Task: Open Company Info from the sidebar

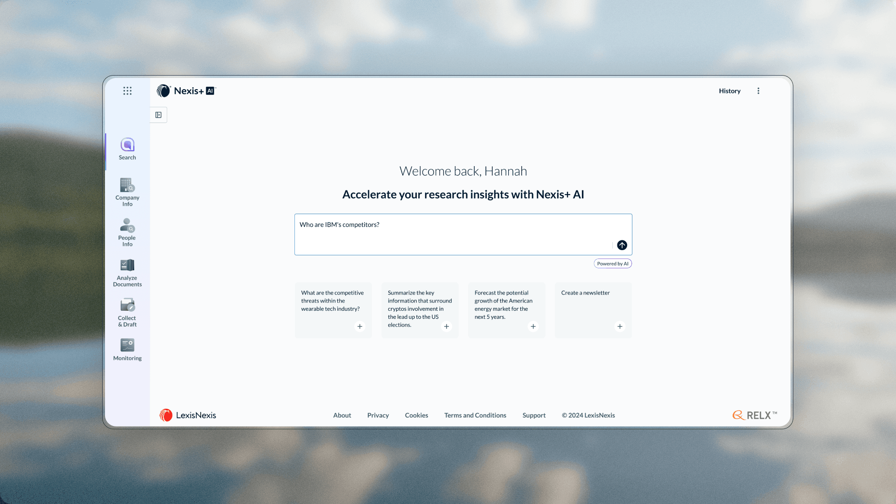Action: 127,191
